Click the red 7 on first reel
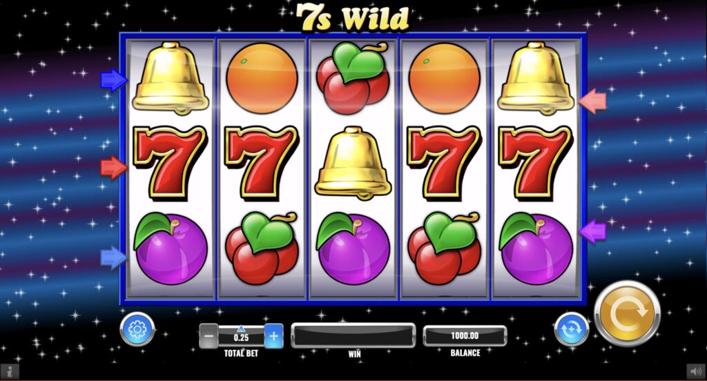This screenshot has height=381, width=707. coord(170,163)
